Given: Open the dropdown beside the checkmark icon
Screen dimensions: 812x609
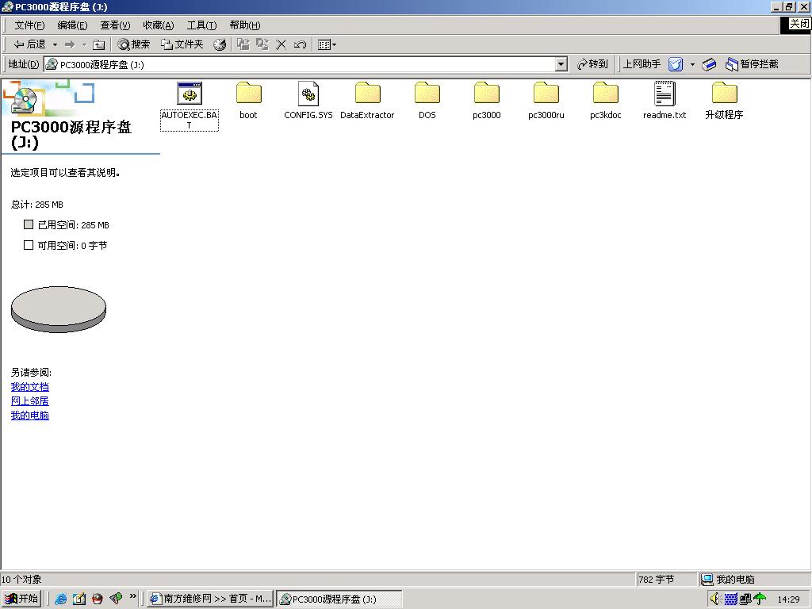Looking at the screenshot, I should [x=692, y=64].
